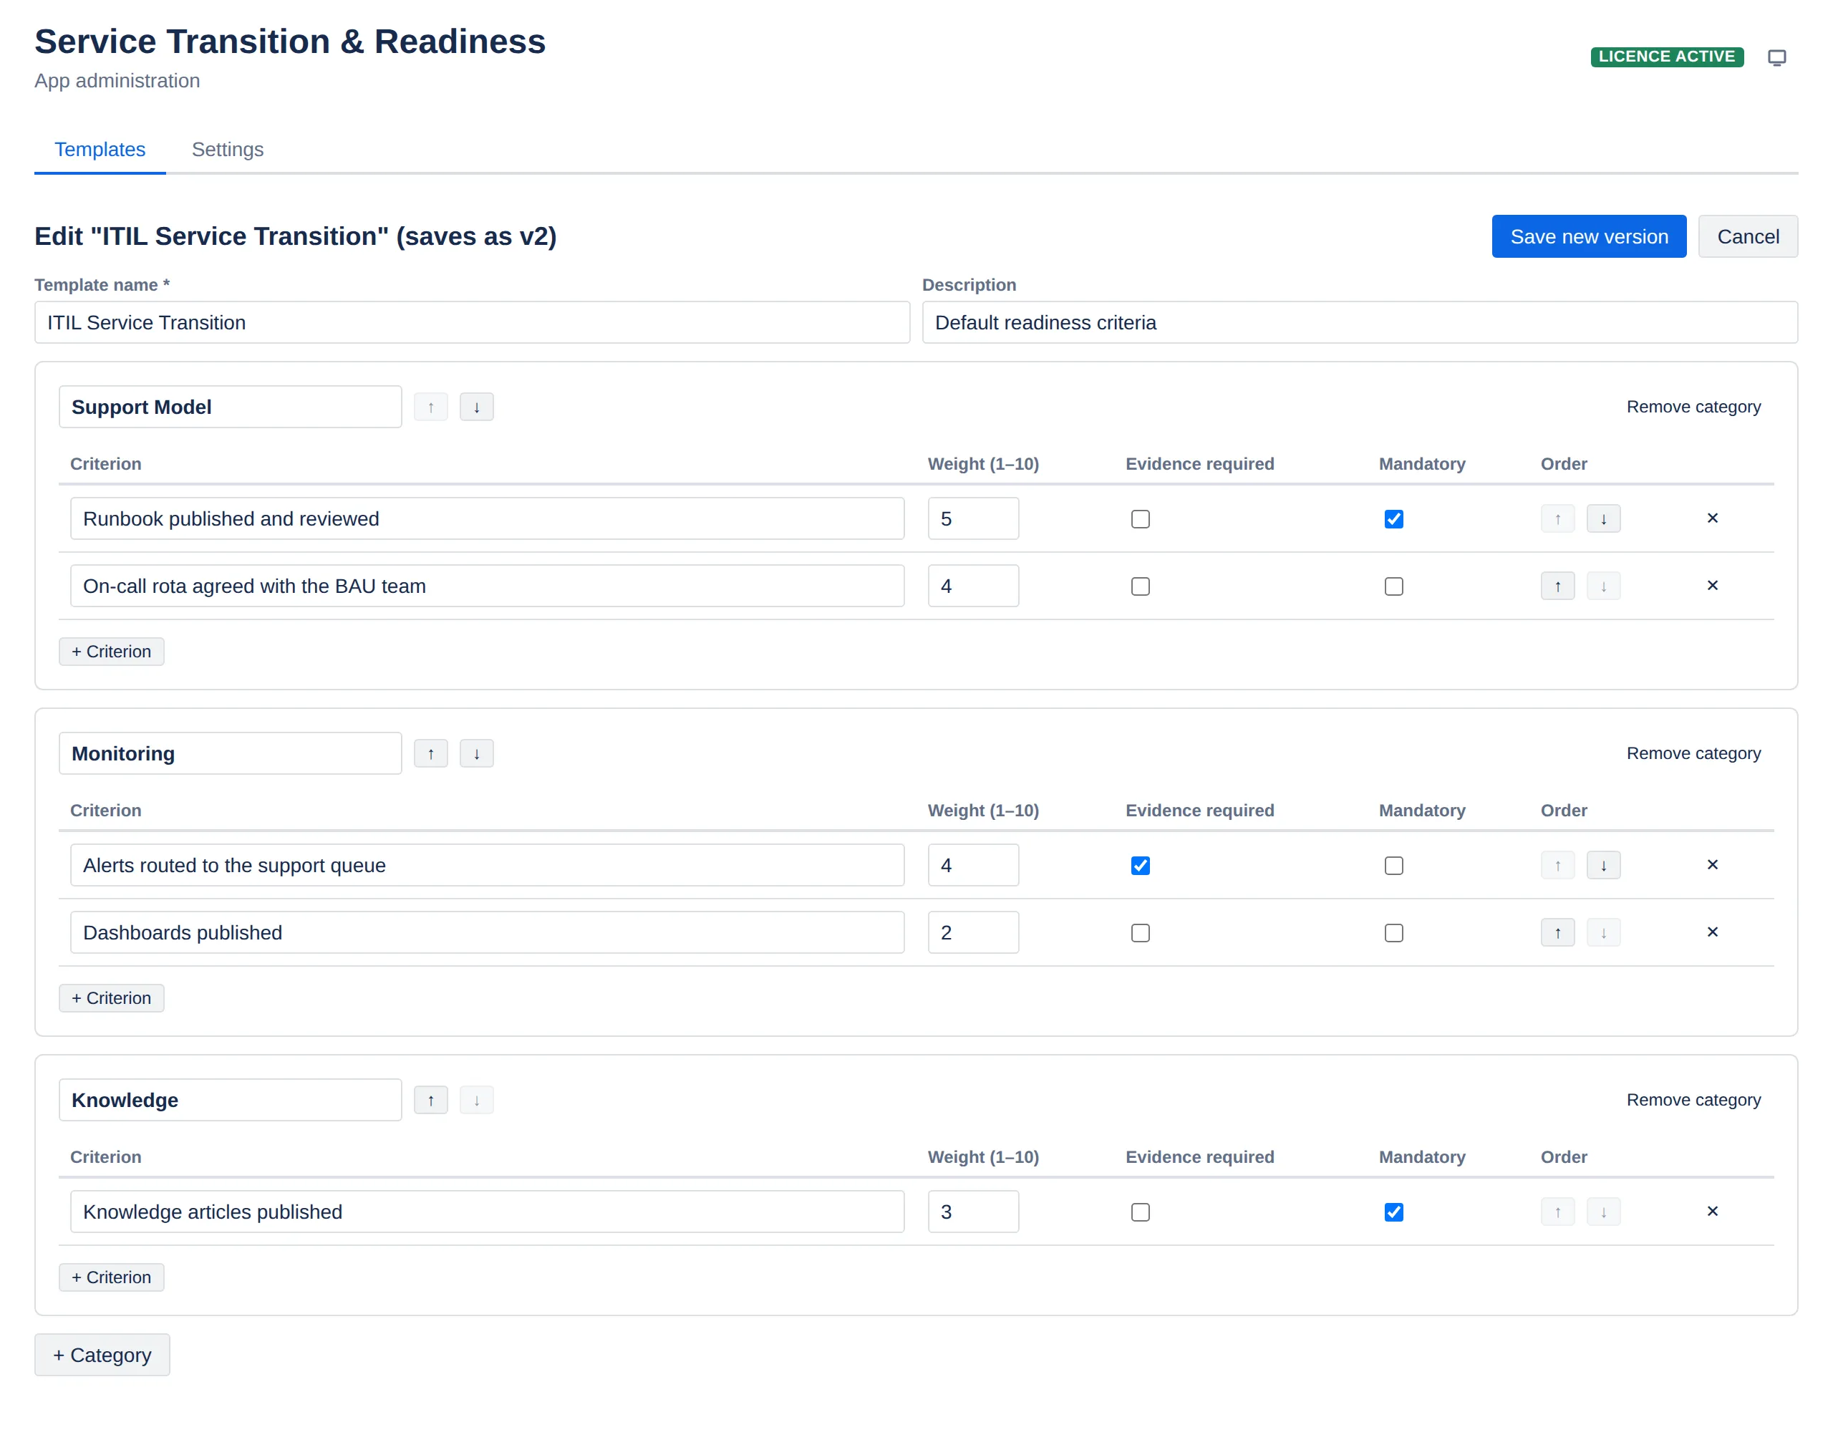
Task: Click the Knowledge articles published text field
Action: (487, 1212)
